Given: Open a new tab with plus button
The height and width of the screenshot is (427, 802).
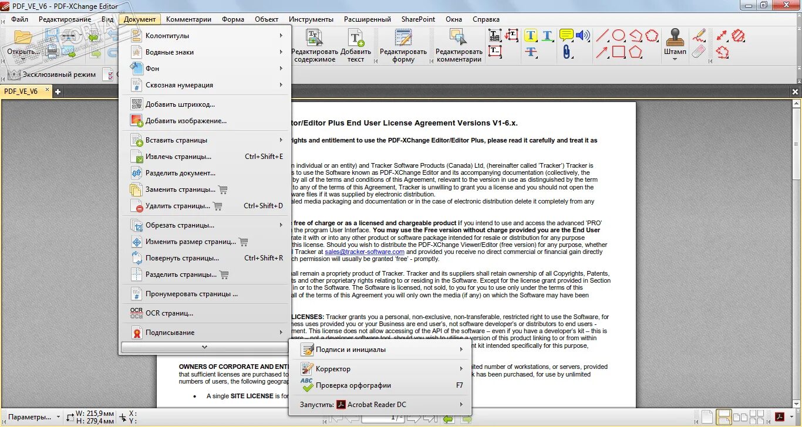Looking at the screenshot, I should pyautogui.click(x=58, y=91).
